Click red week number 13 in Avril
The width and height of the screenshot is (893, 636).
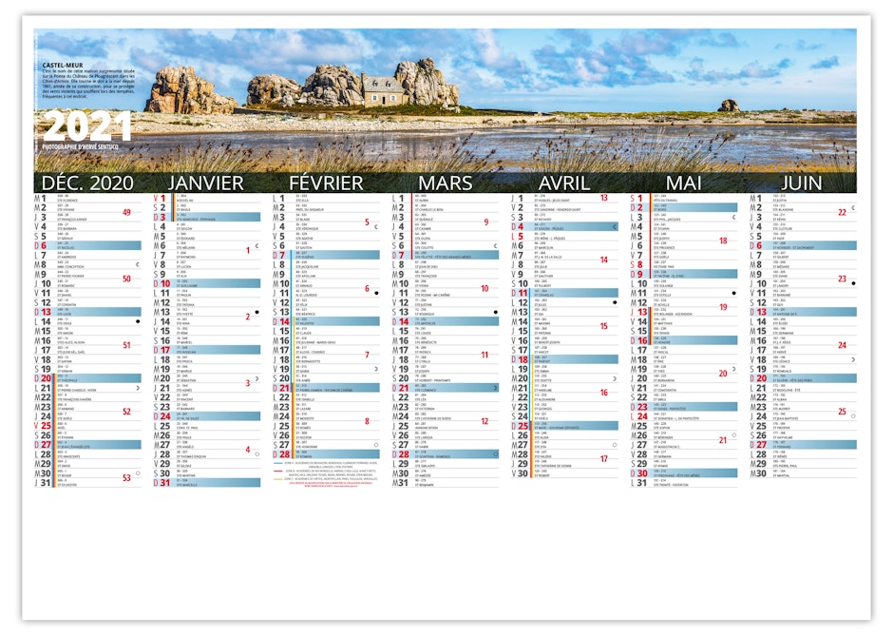[x=603, y=198]
